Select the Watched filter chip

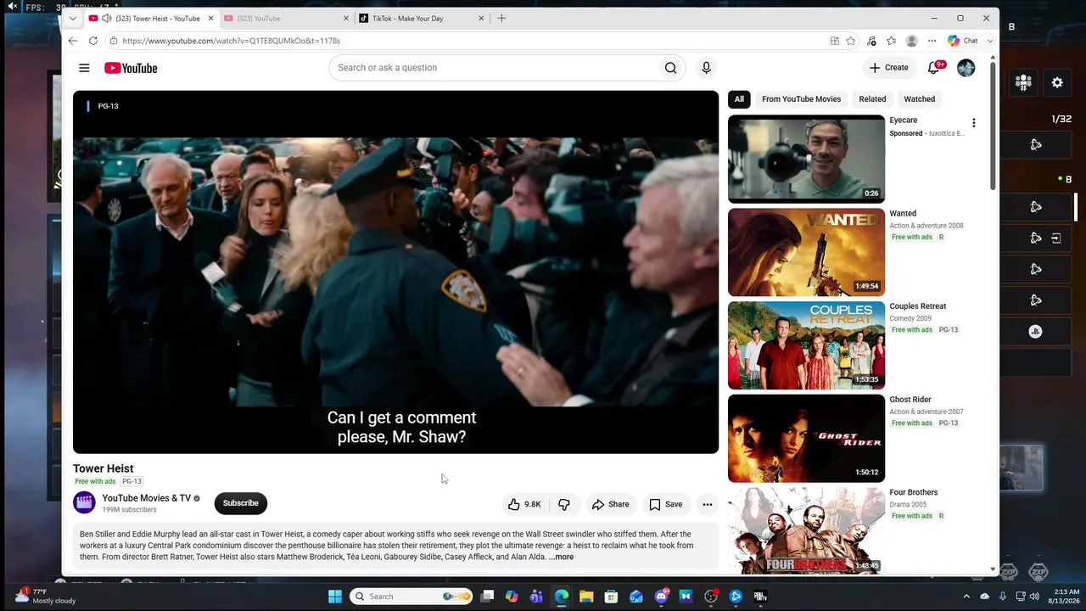point(920,99)
